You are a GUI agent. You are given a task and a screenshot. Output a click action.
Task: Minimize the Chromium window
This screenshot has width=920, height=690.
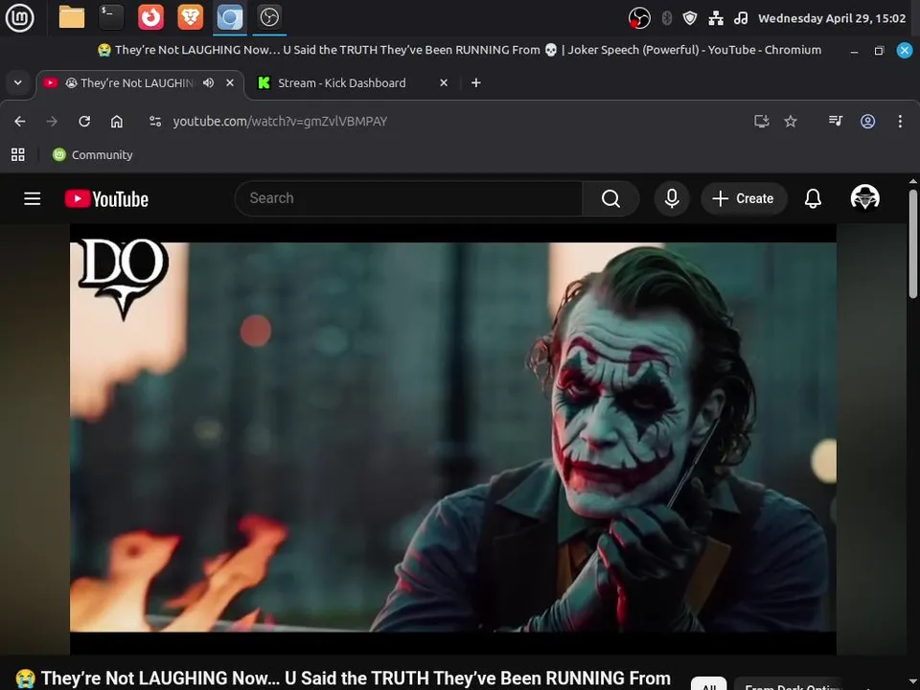click(x=854, y=51)
